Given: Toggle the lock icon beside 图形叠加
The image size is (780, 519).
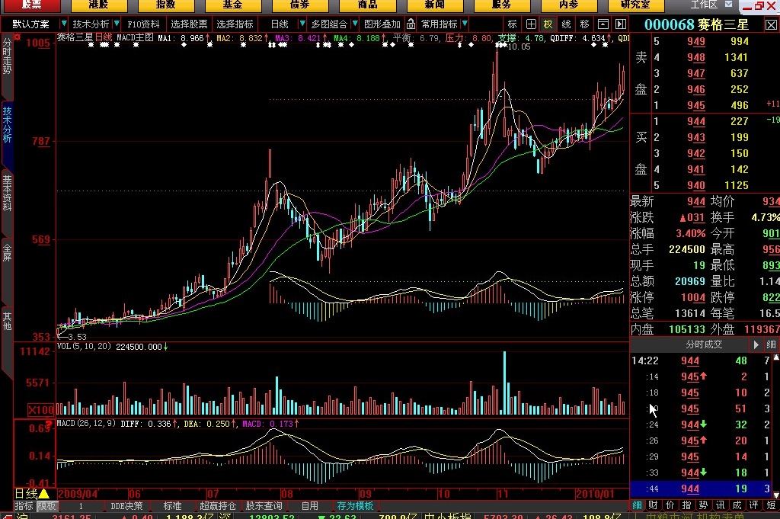Looking at the screenshot, I should [411, 24].
